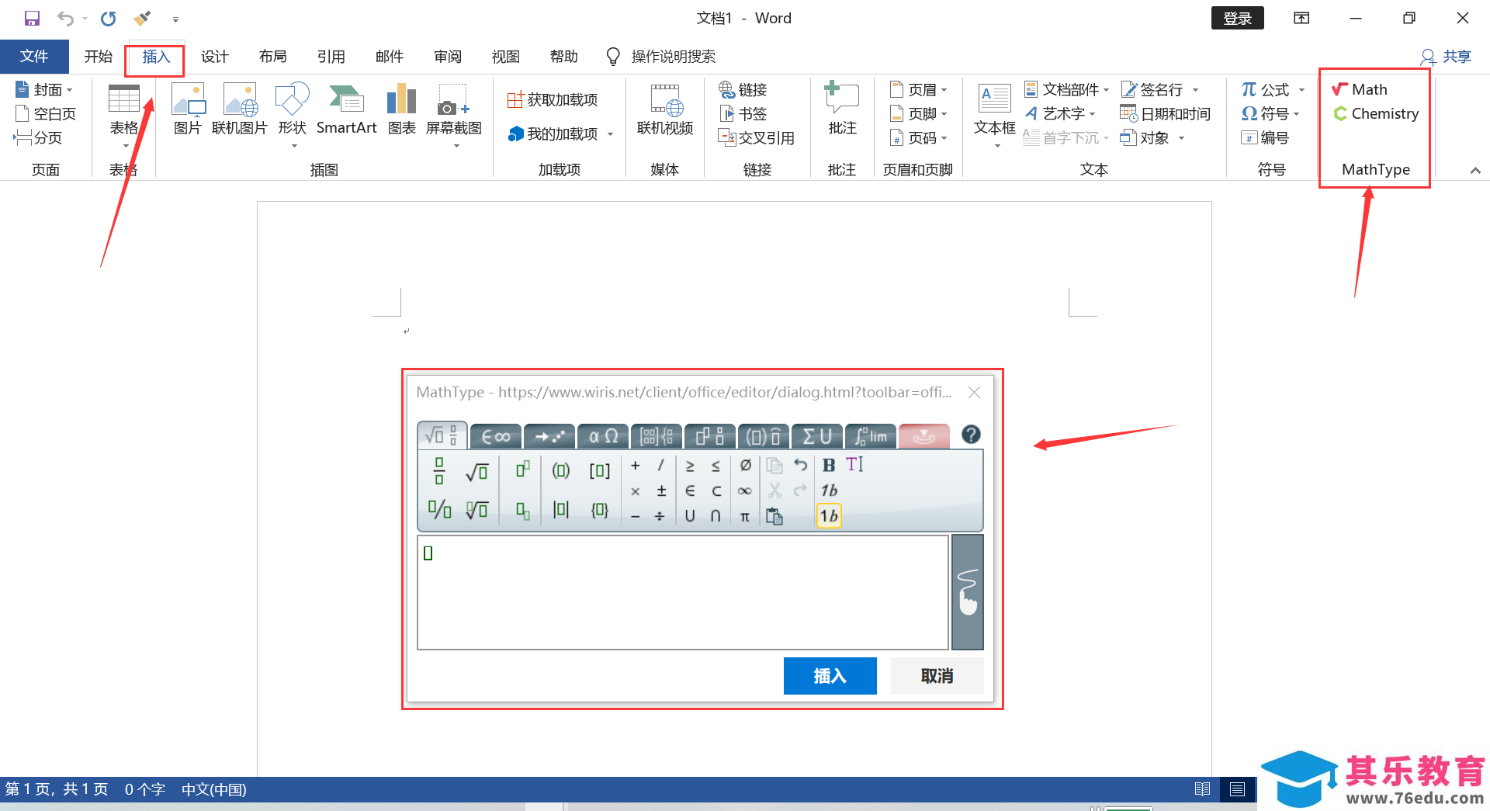Click the 登录 sign-in button
The width and height of the screenshot is (1490, 811).
pyautogui.click(x=1237, y=18)
